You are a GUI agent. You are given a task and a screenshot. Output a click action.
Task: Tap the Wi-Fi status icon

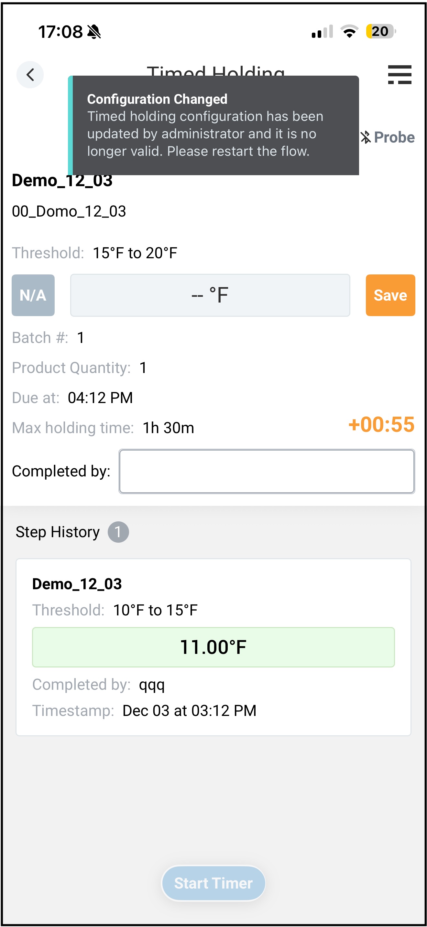(349, 31)
